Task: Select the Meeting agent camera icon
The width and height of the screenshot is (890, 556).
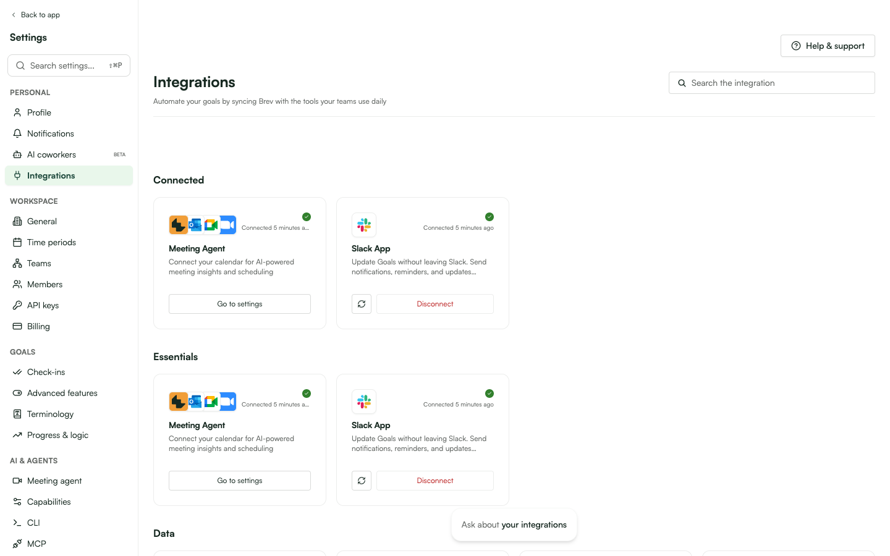Action: tap(17, 481)
